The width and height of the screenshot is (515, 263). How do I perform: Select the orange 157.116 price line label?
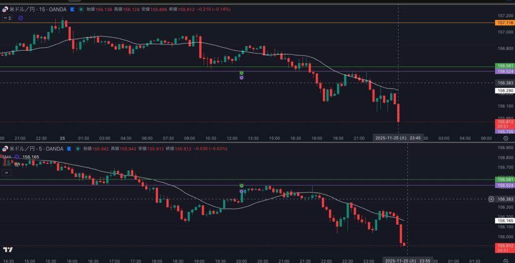pyautogui.click(x=504, y=23)
